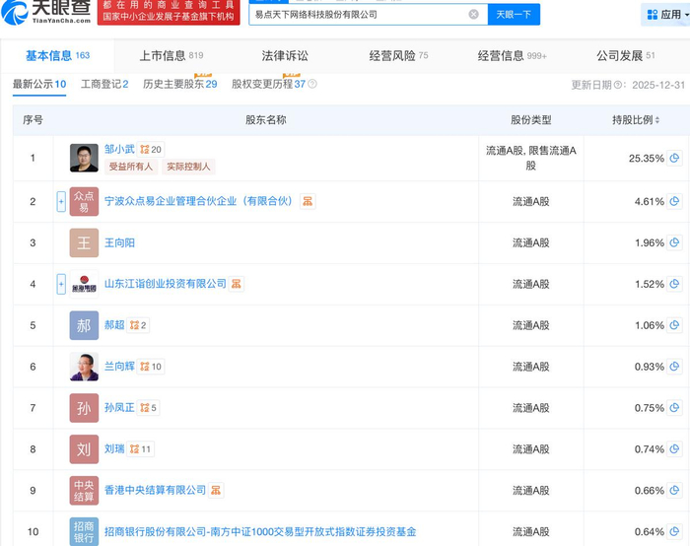This screenshot has height=546, width=690.
Task: Expand row 4 山东江谊 with plus button
Action: coord(61,284)
